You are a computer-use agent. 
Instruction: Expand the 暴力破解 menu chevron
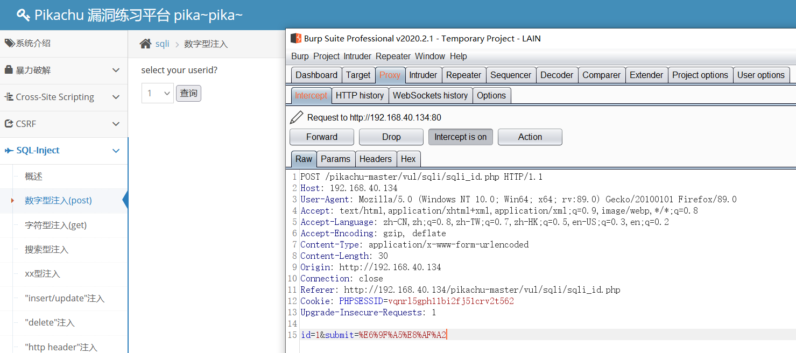click(x=116, y=70)
